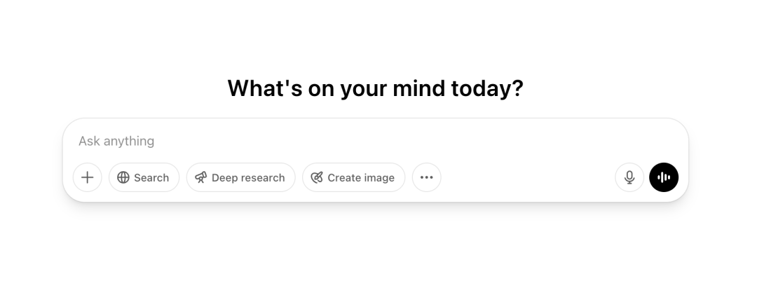Click empty space between ellipsis and microphone

point(527,177)
